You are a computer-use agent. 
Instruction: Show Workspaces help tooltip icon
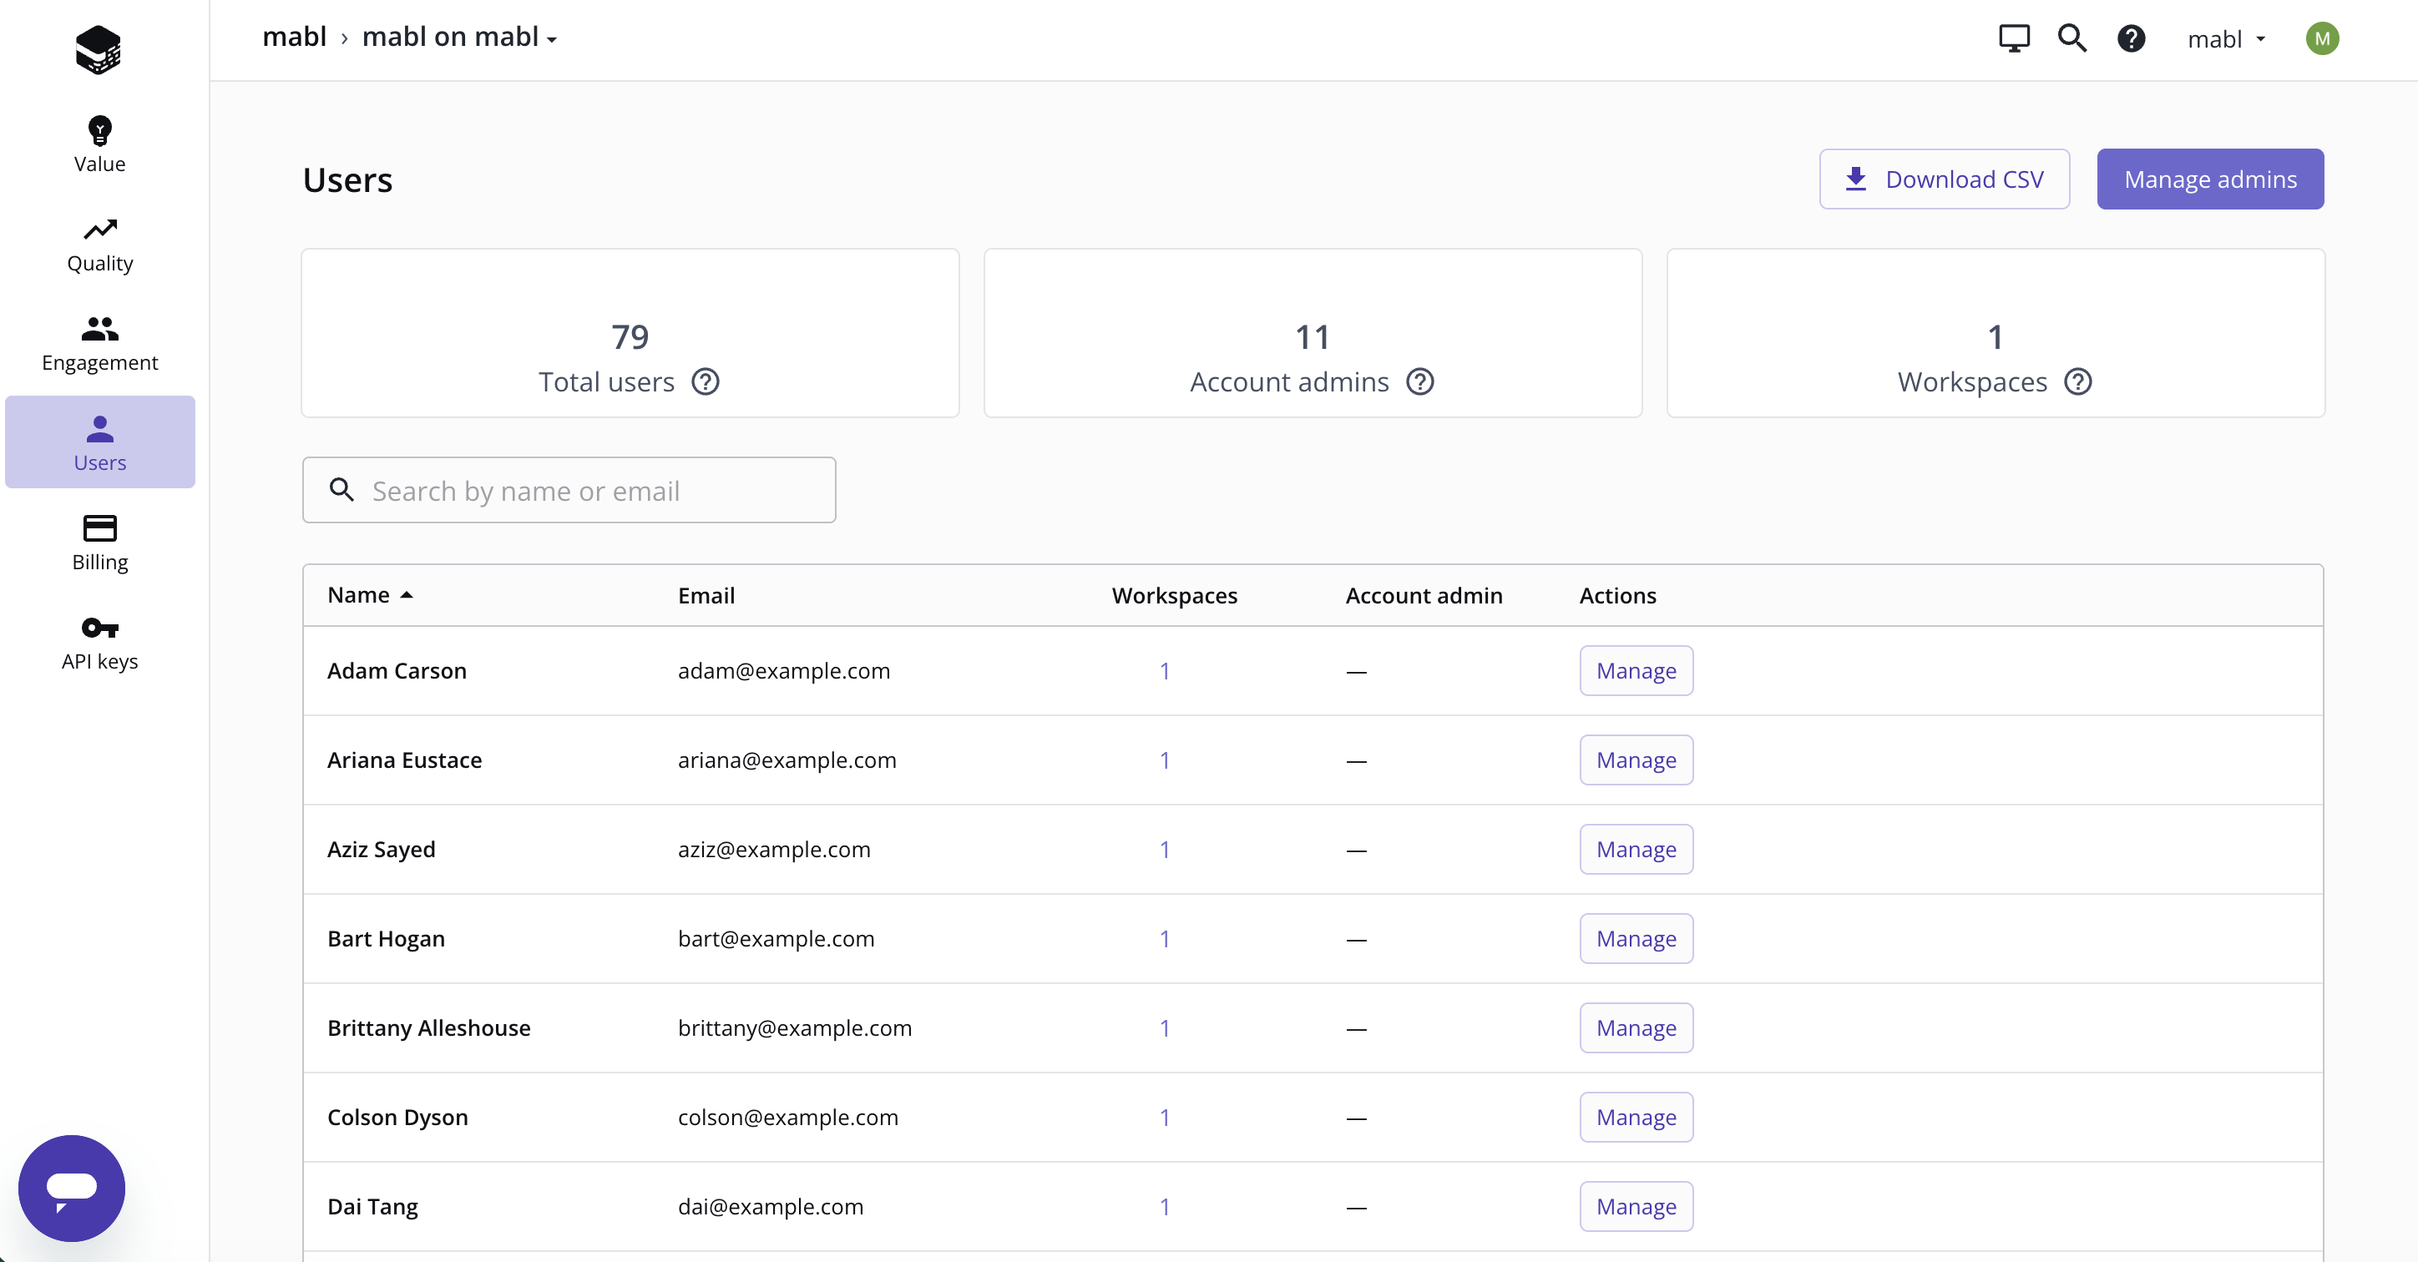tap(2077, 382)
